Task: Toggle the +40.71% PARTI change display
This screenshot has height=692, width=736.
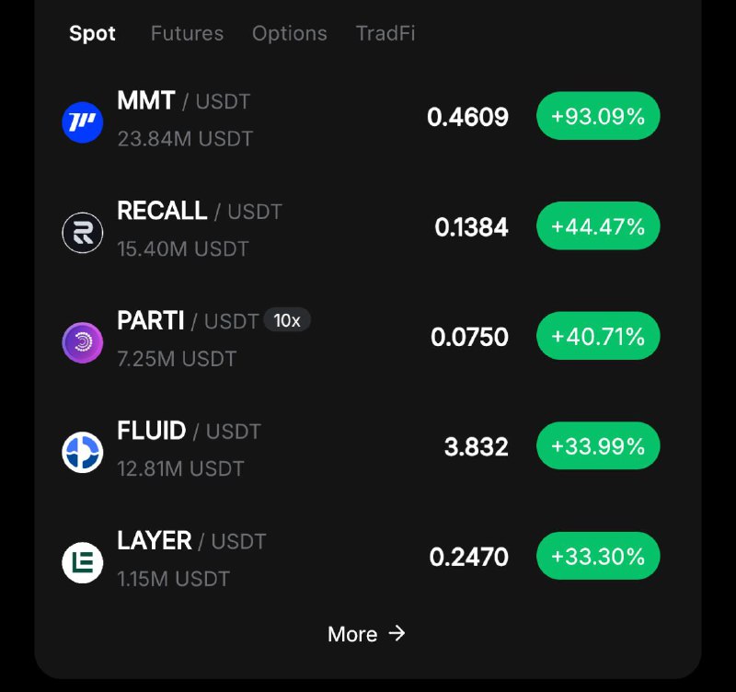Action: [x=598, y=336]
